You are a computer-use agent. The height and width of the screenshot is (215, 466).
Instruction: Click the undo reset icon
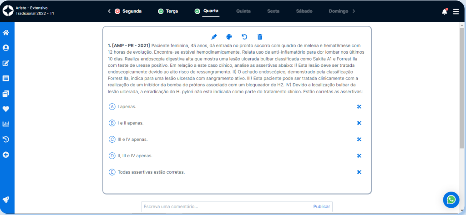coord(244,37)
